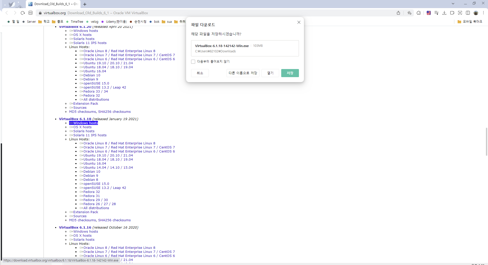488x265 pixels.
Task: Open the VirtualBox 6.1.18 heading link
Action: pyautogui.click(x=75, y=119)
